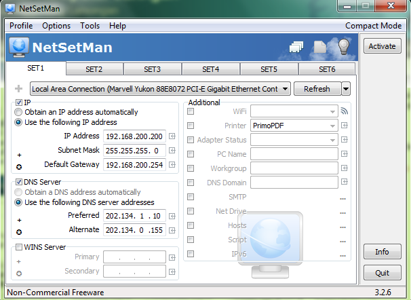The height and width of the screenshot is (300, 411).
Task: Enable the WiFi checkbox
Action: [x=191, y=111]
